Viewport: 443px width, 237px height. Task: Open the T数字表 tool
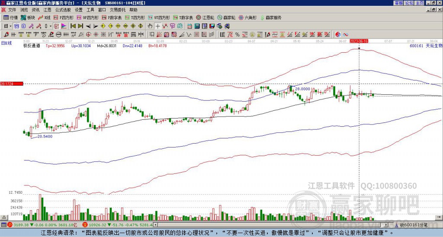(183, 17)
